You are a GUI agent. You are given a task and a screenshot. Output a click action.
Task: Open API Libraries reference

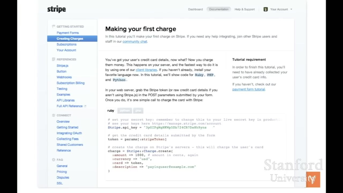(x=66, y=100)
